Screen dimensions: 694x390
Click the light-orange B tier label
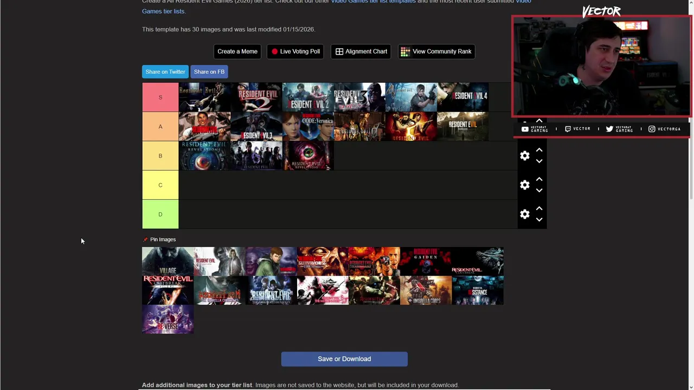[160, 156]
